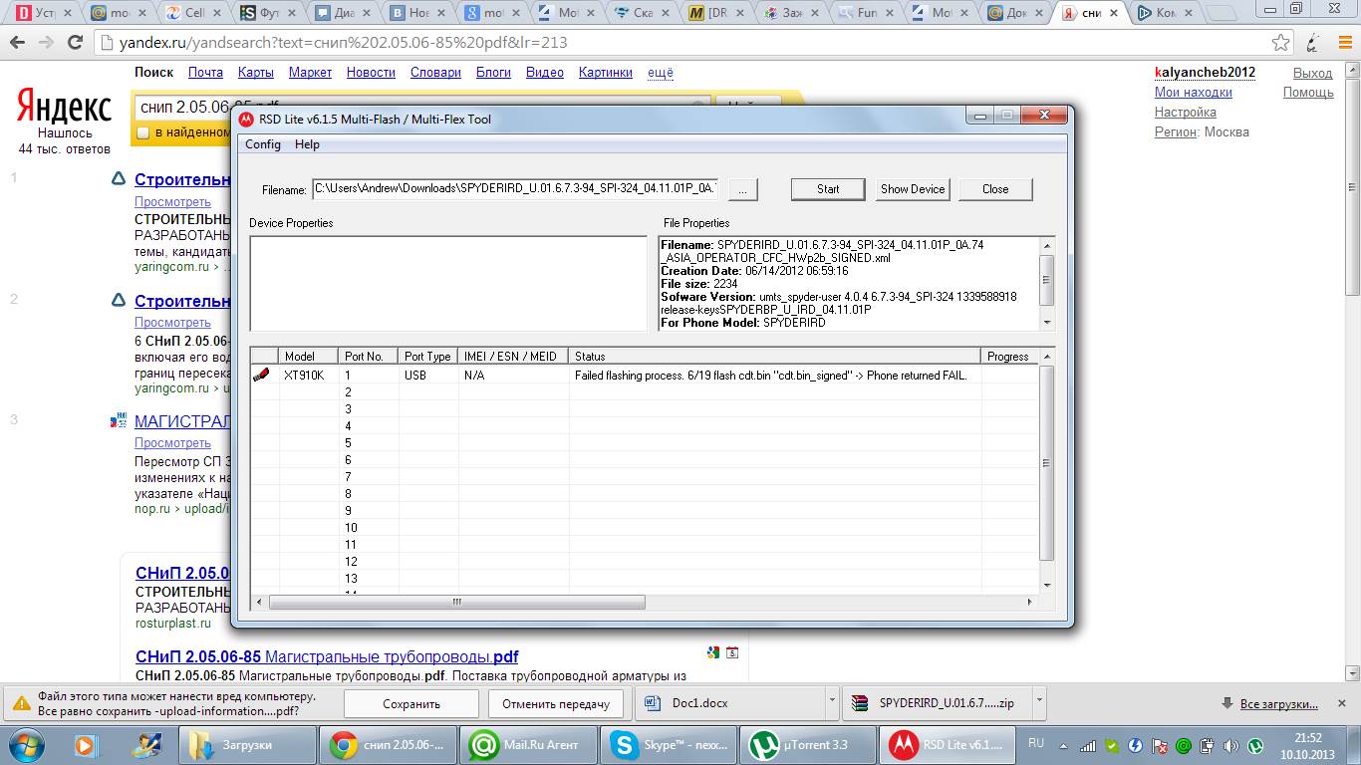
Task: Click the horizontal scrollbar of device list
Action: point(456,602)
